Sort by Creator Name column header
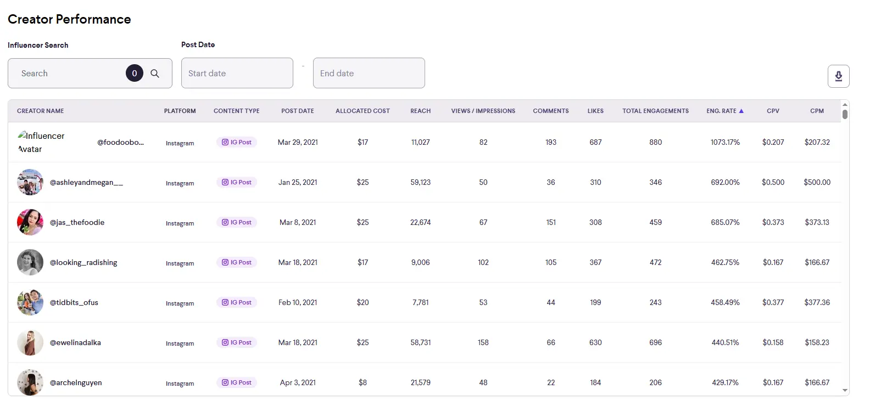Image resolution: width=881 pixels, height=406 pixels. [41, 111]
